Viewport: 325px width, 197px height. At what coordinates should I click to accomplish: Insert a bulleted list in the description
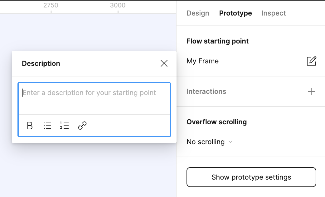[47, 125]
